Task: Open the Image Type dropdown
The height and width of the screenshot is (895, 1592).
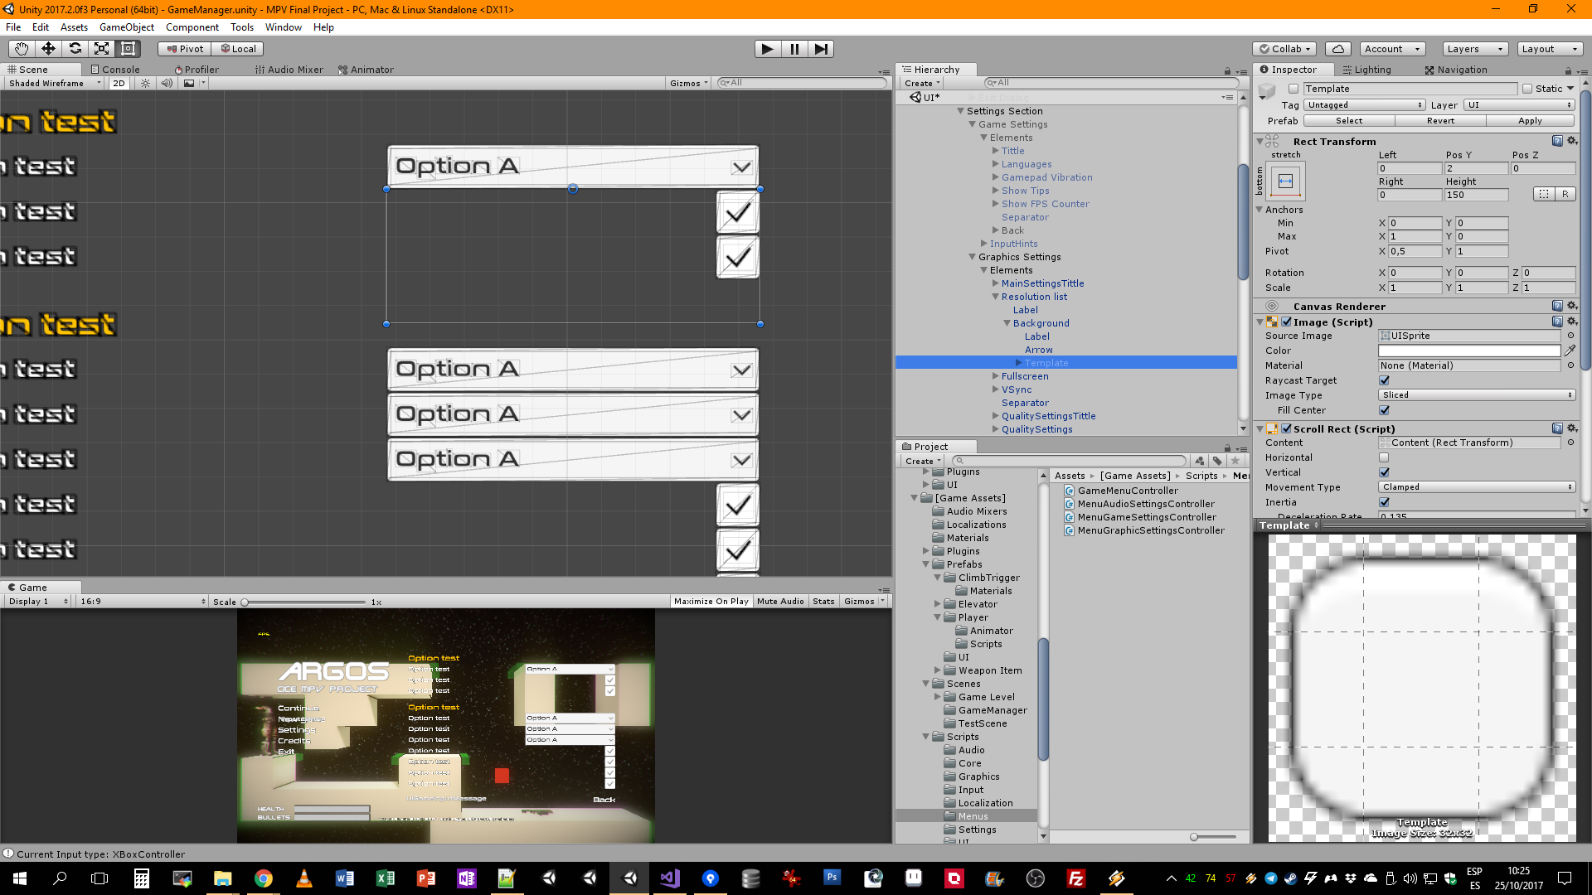Action: pos(1476,395)
